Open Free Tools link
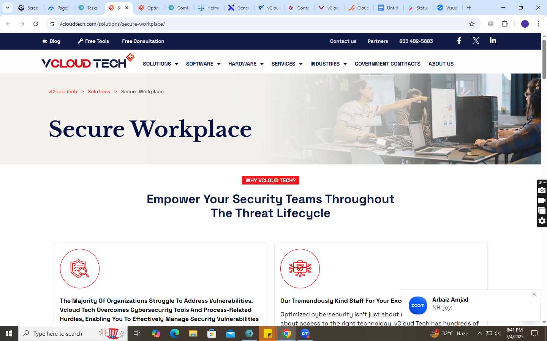547x341 pixels. (93, 41)
